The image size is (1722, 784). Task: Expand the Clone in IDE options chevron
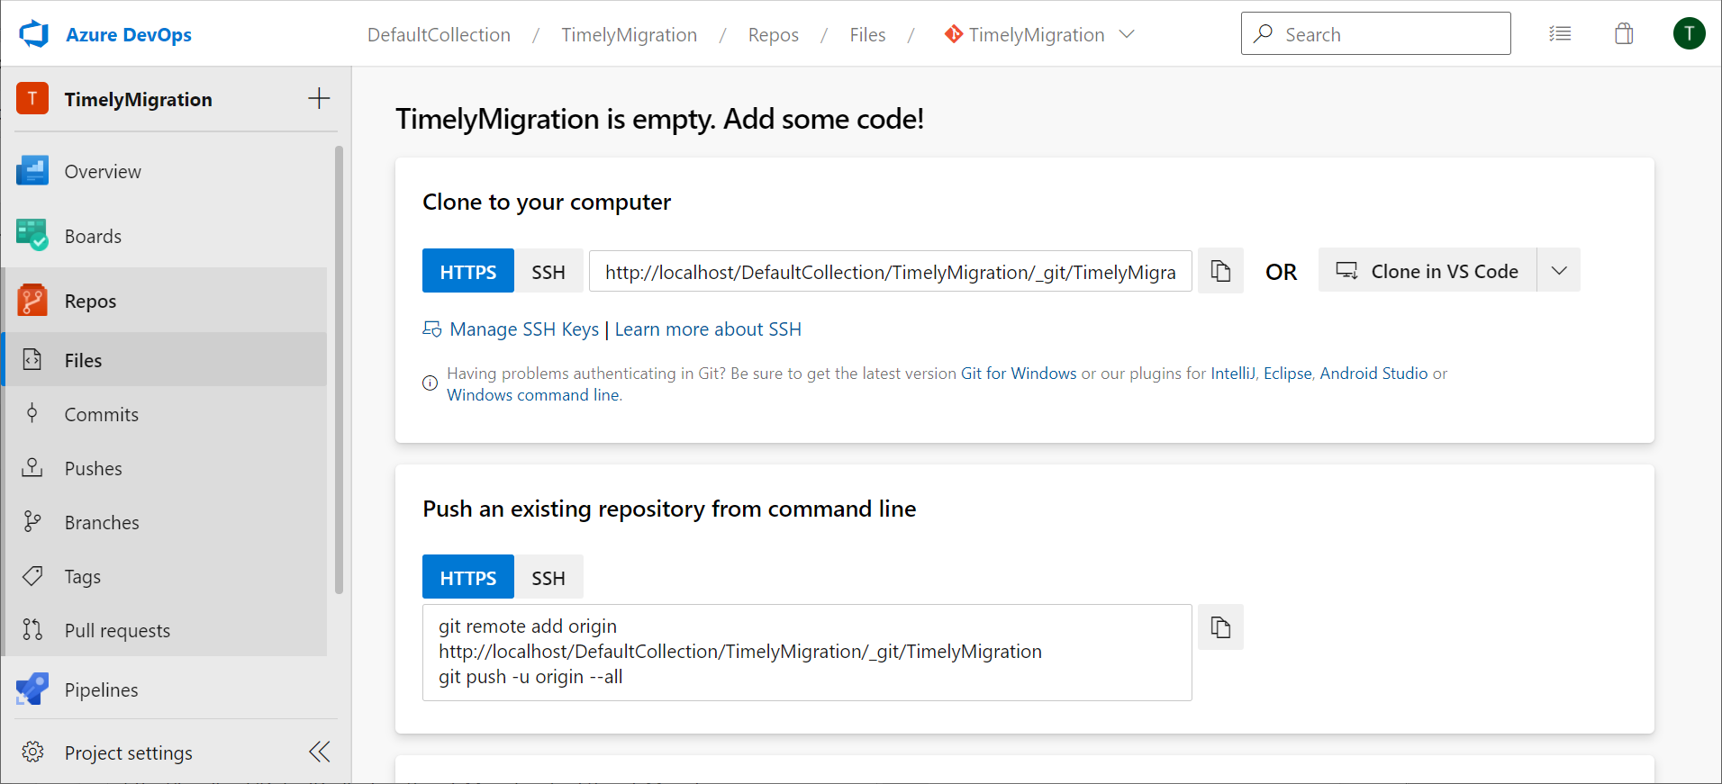tap(1559, 270)
